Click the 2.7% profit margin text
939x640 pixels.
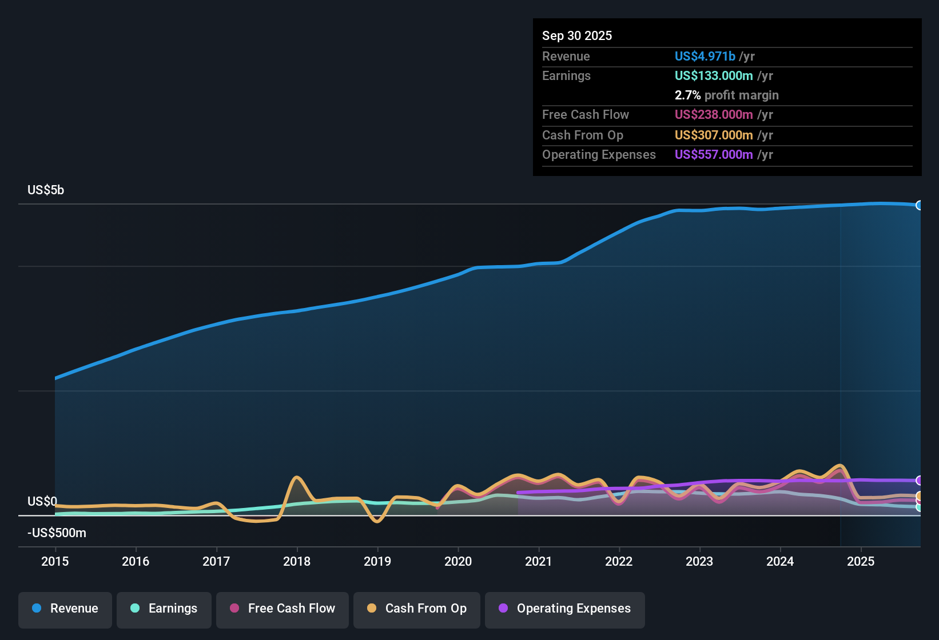[x=726, y=95]
